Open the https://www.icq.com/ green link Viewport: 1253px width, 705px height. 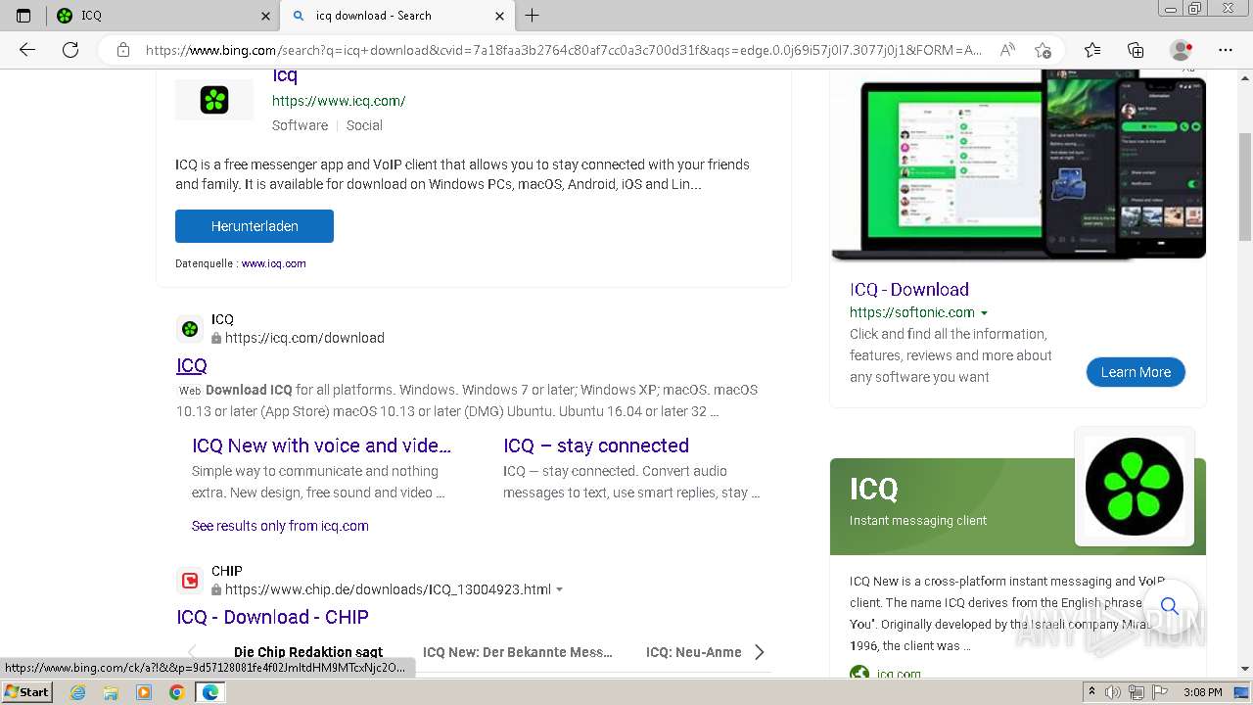[x=339, y=101]
